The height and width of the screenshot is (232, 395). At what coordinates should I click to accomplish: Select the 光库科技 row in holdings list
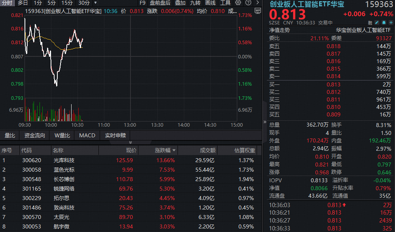click(64, 160)
